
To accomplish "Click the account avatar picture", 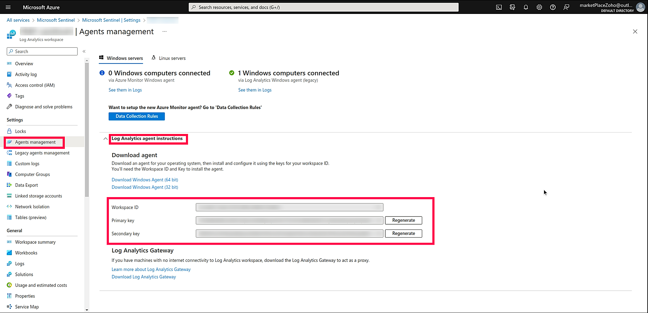I will point(640,7).
